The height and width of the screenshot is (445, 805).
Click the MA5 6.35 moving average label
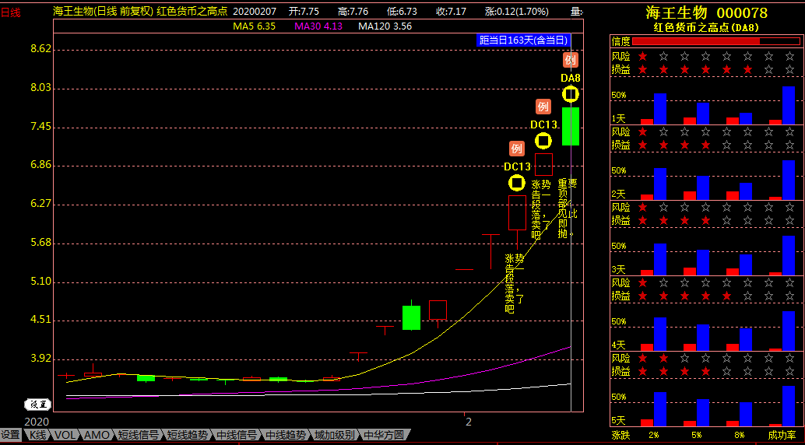point(255,26)
